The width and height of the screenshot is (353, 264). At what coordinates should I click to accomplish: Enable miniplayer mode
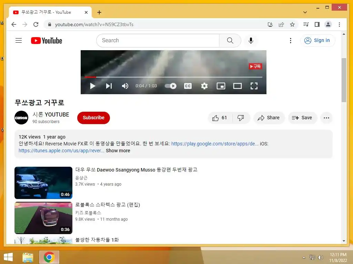[221, 86]
